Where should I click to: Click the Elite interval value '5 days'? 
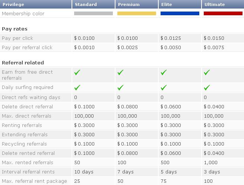169,172
